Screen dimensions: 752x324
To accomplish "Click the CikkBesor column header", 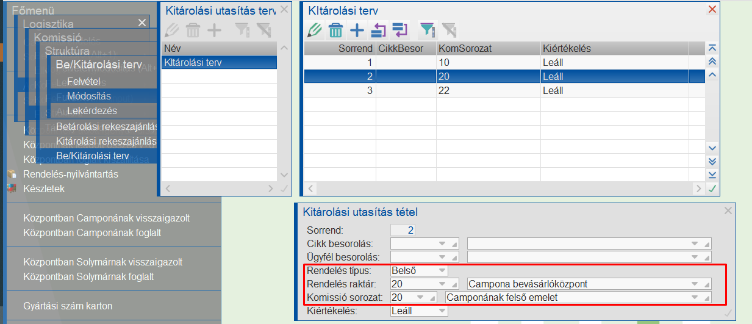I will pos(406,48).
